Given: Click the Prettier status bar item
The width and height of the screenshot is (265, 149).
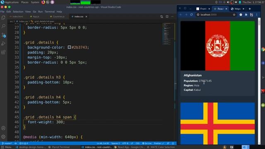Looking at the screenshot, I should coord(159,144).
